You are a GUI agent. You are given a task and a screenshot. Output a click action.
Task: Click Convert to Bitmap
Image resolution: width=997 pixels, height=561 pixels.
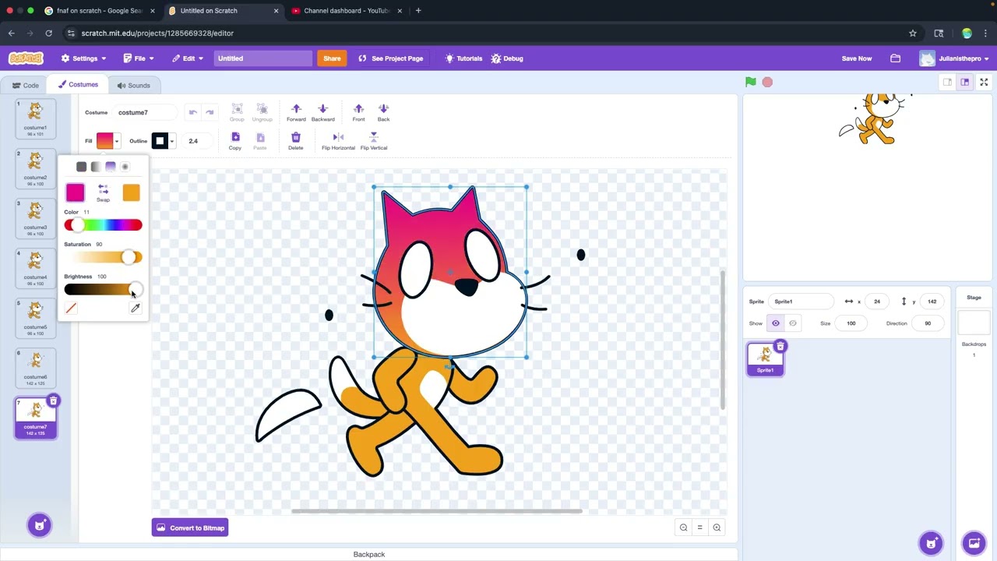[190, 527]
